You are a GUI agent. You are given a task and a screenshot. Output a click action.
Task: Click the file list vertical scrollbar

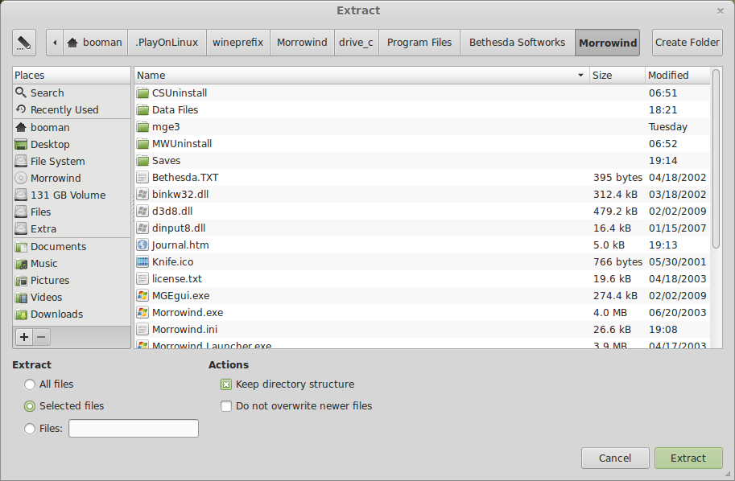coord(716,158)
